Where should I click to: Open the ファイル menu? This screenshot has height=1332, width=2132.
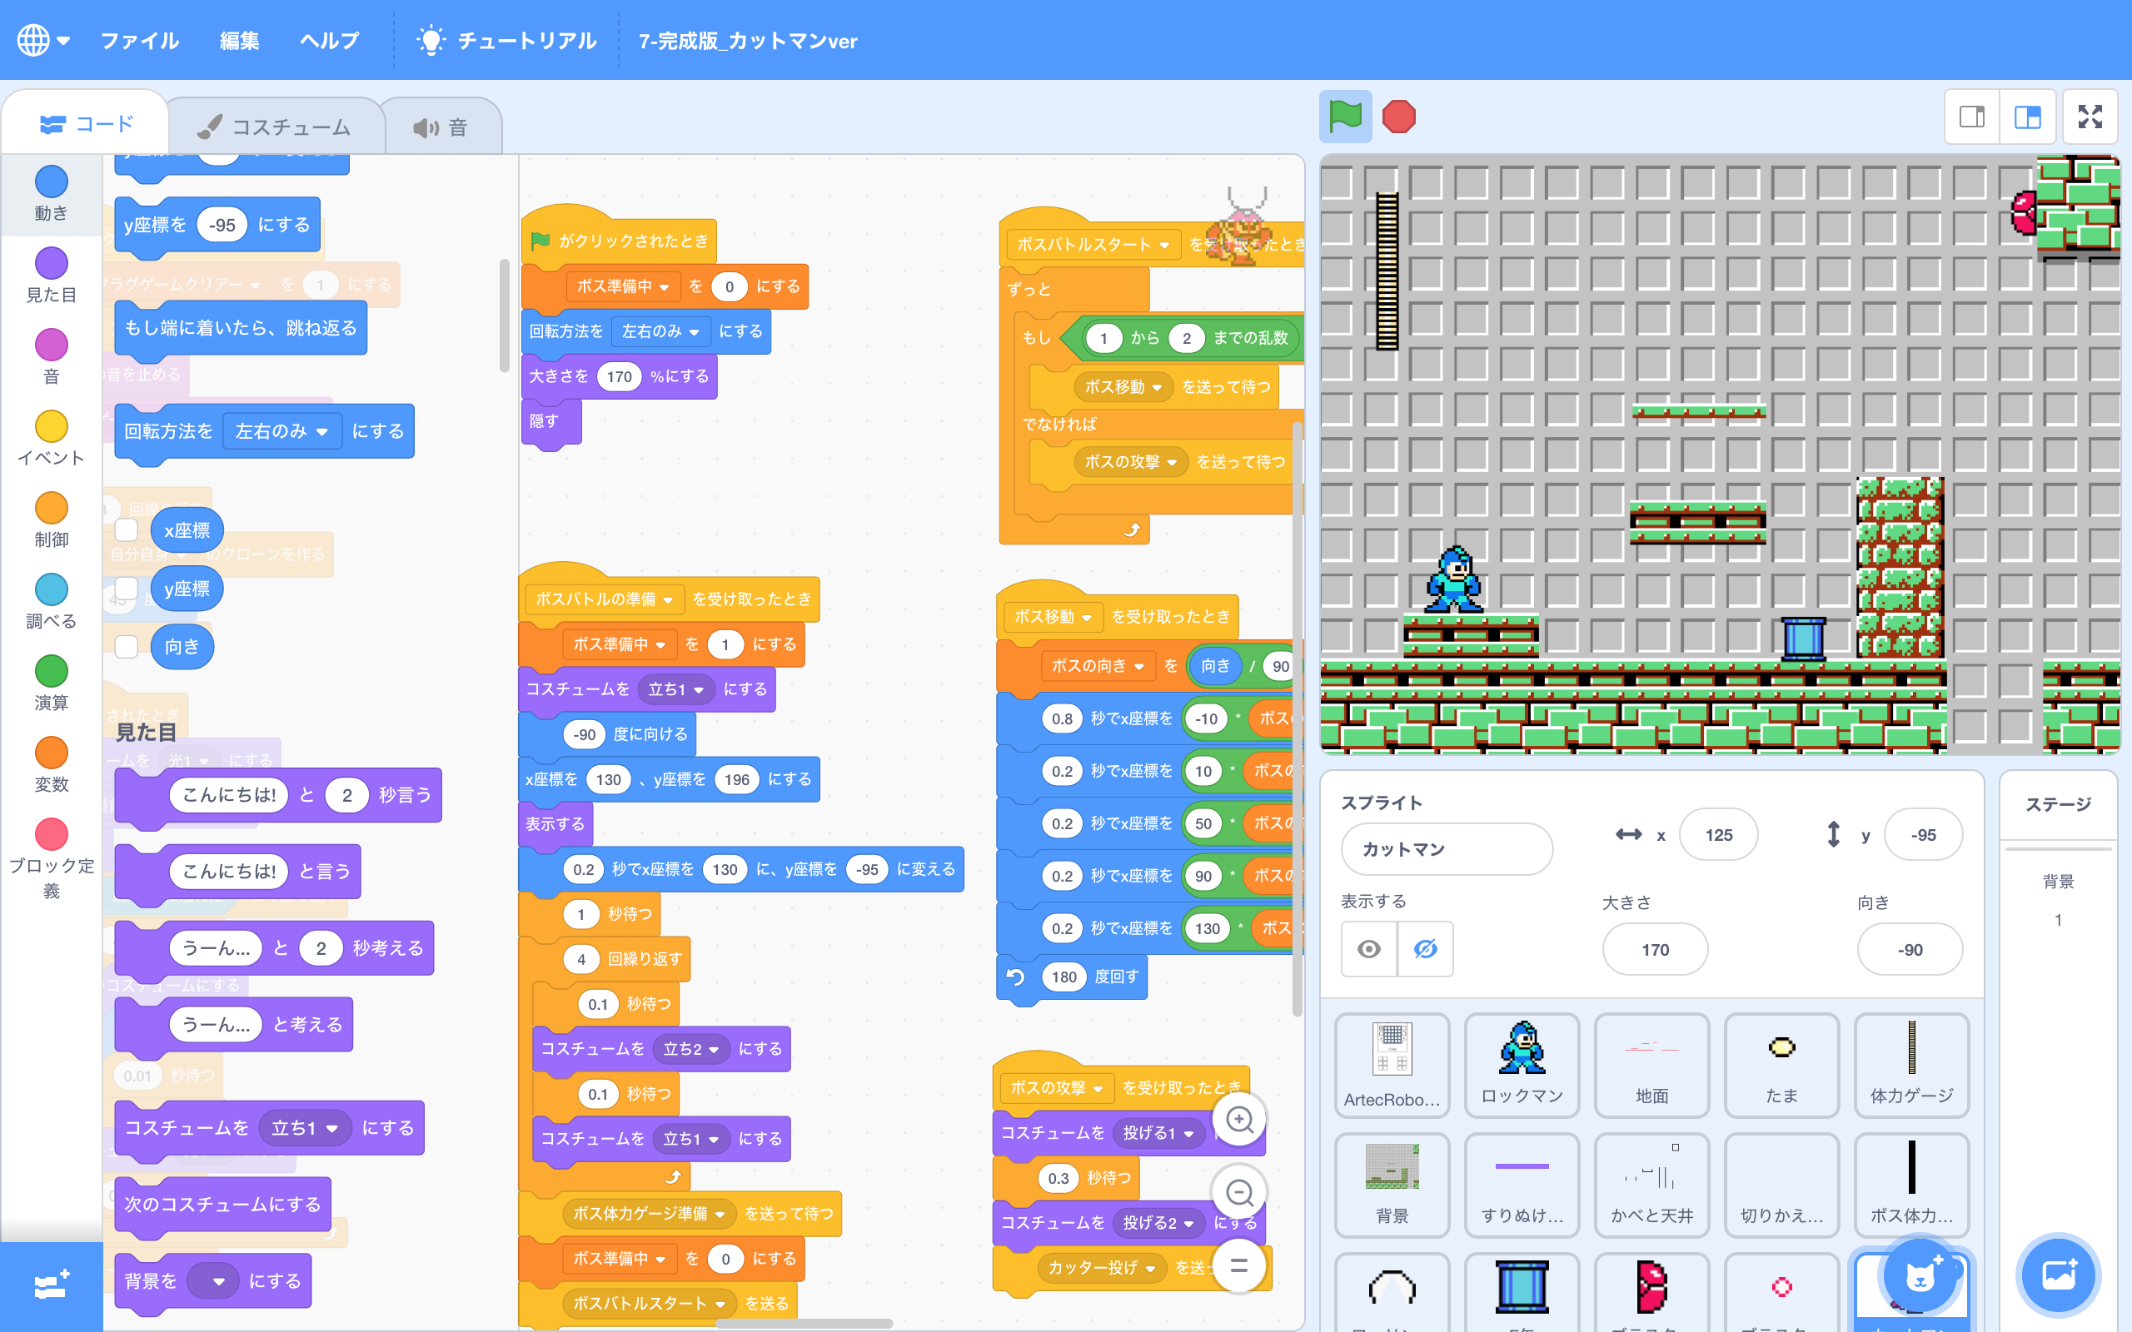click(x=139, y=41)
